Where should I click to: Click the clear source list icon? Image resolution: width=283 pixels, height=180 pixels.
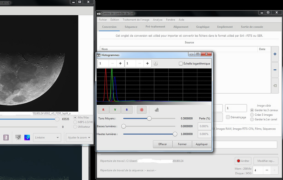[275, 86]
